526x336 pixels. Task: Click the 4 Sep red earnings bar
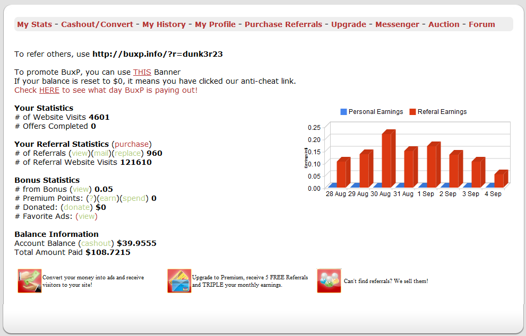coord(501,179)
